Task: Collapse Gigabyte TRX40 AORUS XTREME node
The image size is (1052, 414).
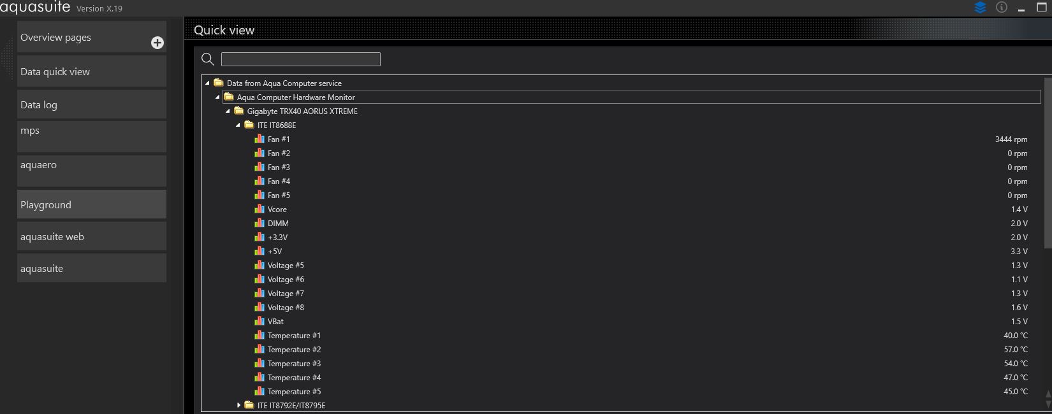Action: pyautogui.click(x=228, y=111)
